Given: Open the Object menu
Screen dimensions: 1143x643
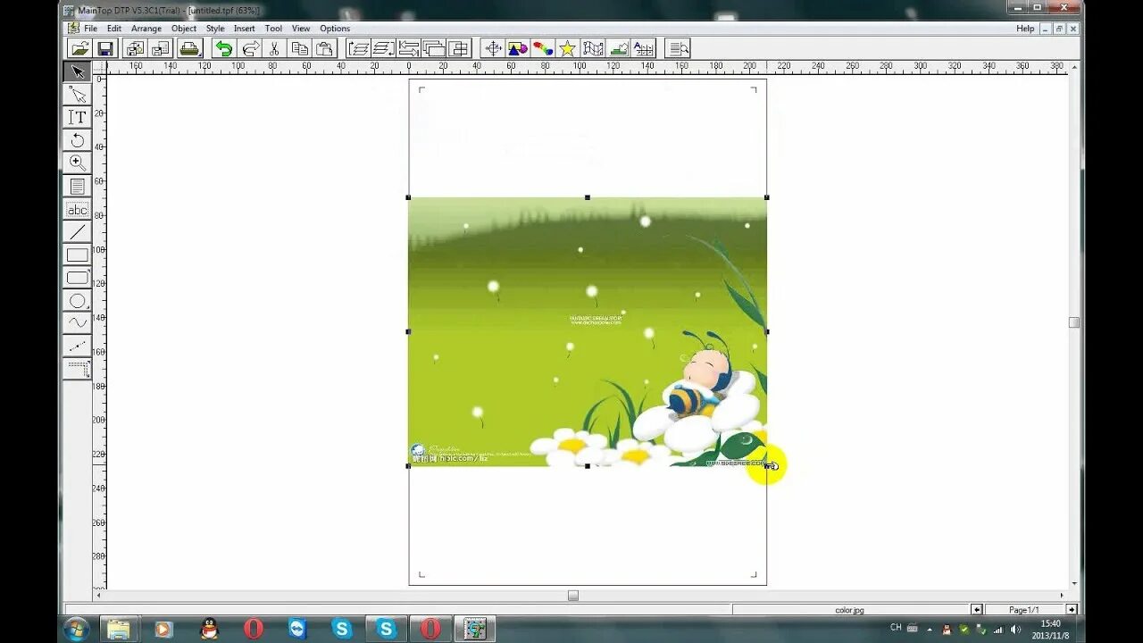Looking at the screenshot, I should point(184,29).
